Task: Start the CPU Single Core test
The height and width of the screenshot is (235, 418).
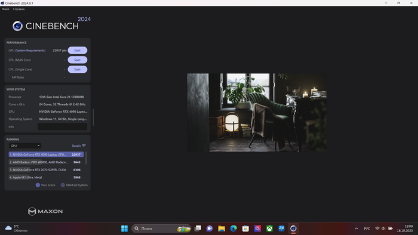Action: (x=77, y=69)
